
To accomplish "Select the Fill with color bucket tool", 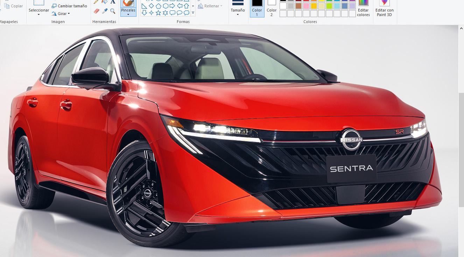I will (x=105, y=2).
